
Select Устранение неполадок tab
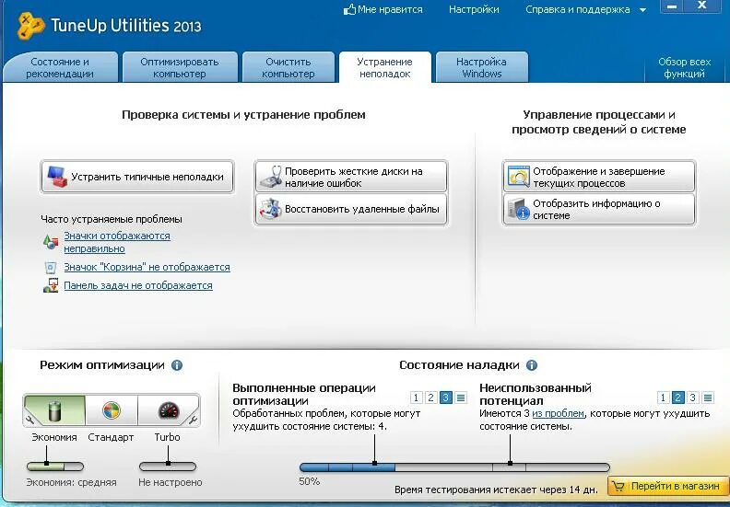click(x=385, y=68)
